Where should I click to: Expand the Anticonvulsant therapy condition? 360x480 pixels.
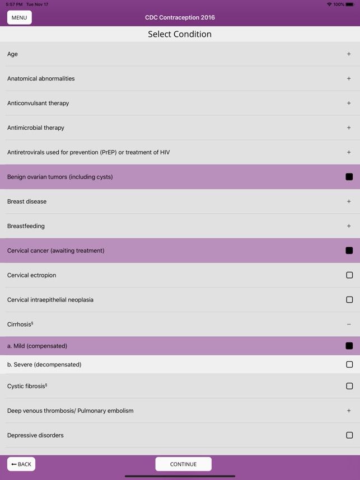coord(348,103)
